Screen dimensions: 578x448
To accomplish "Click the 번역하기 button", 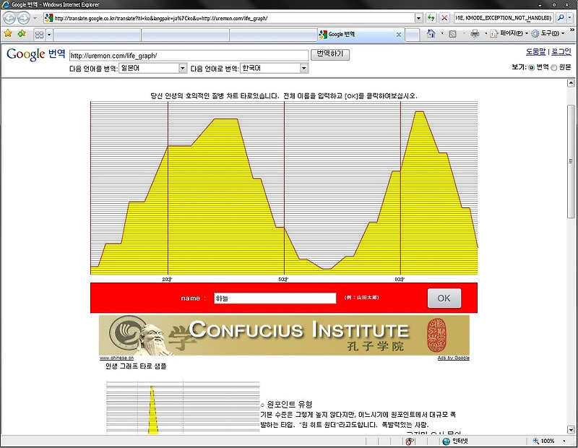I will pyautogui.click(x=330, y=54).
